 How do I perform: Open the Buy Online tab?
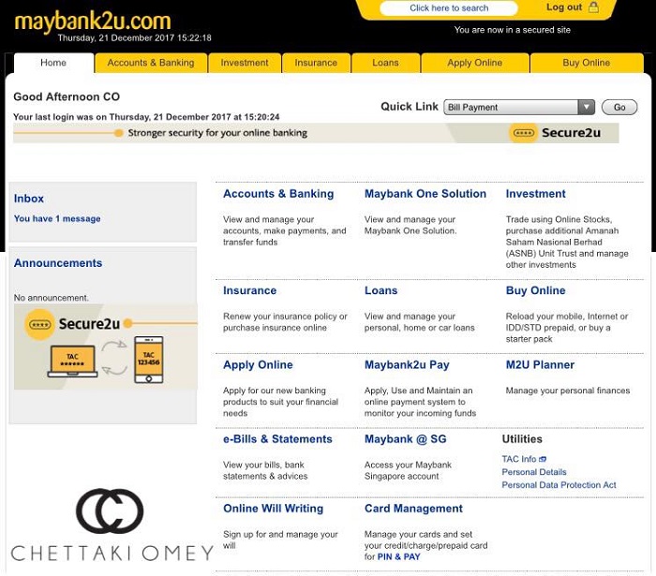pos(586,63)
